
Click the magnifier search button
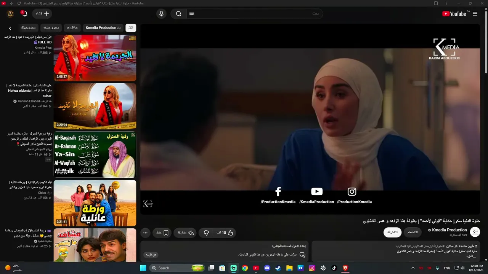pyautogui.click(x=178, y=14)
